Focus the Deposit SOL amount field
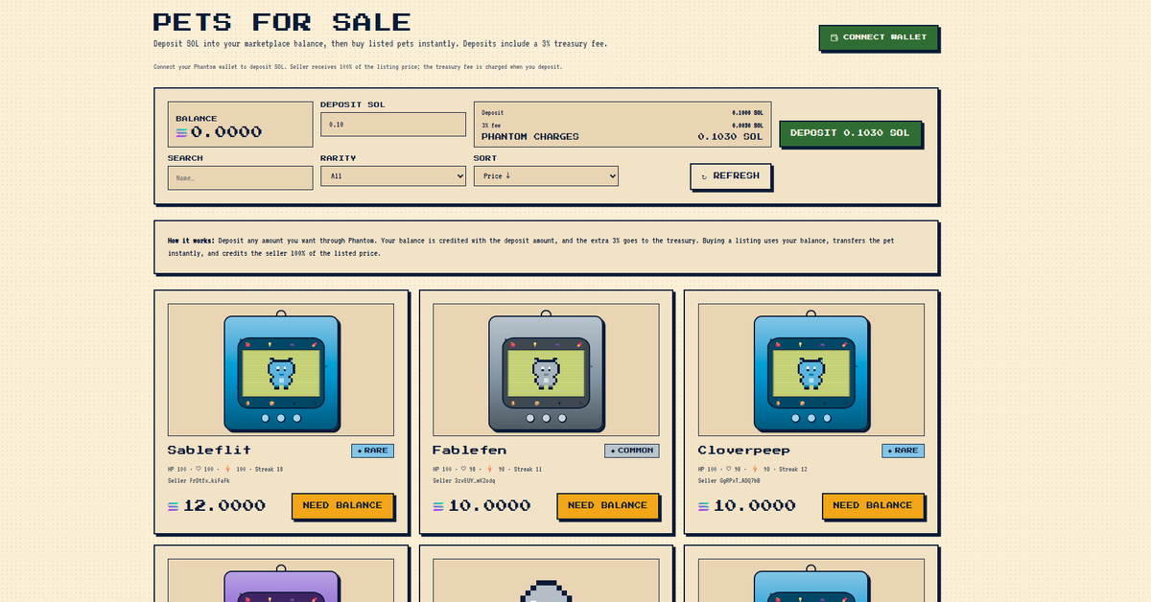Image resolution: width=1151 pixels, height=602 pixels. (x=393, y=125)
